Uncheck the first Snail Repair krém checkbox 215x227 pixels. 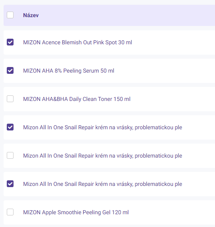(x=10, y=127)
